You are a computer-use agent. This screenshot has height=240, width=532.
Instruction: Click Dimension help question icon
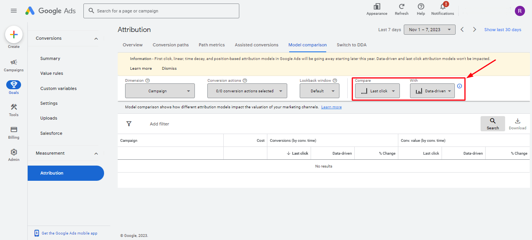148,81
